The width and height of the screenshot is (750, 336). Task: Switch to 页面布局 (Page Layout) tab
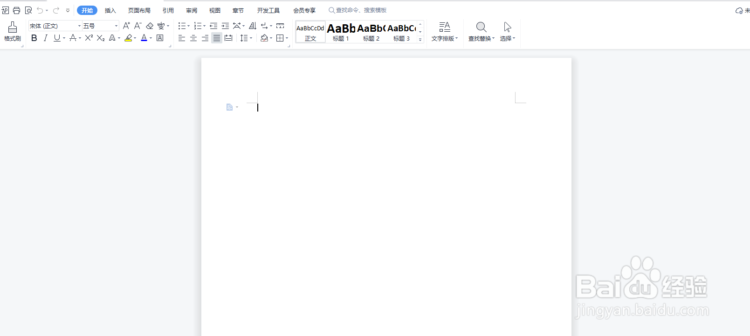139,10
